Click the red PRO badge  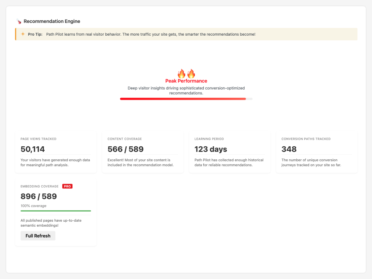[x=67, y=186]
